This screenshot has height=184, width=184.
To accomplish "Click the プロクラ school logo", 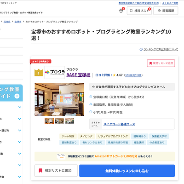I will click(55, 72).
